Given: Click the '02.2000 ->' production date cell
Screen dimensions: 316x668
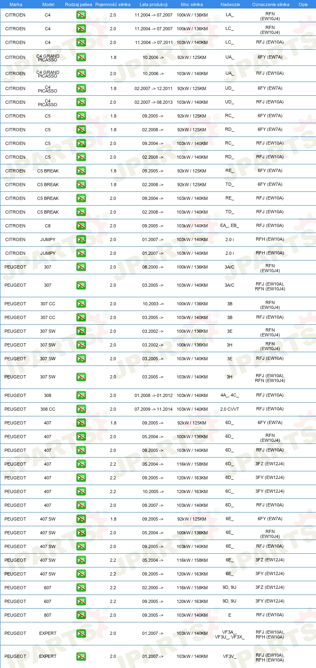Looking at the screenshot, I should point(153,588).
